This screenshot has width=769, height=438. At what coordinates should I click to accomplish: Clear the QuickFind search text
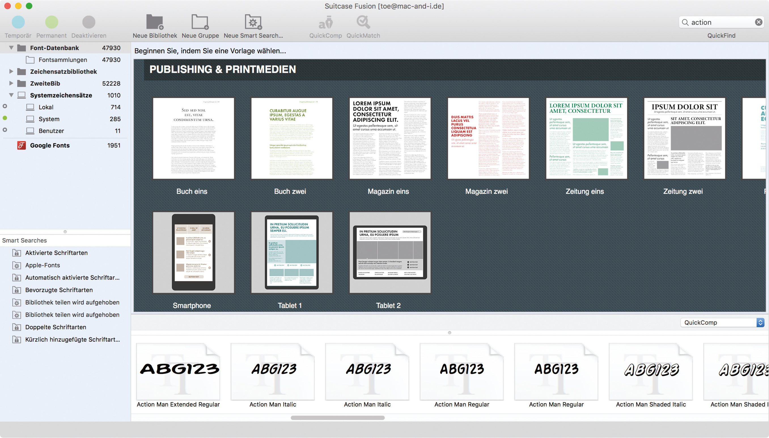coord(759,22)
